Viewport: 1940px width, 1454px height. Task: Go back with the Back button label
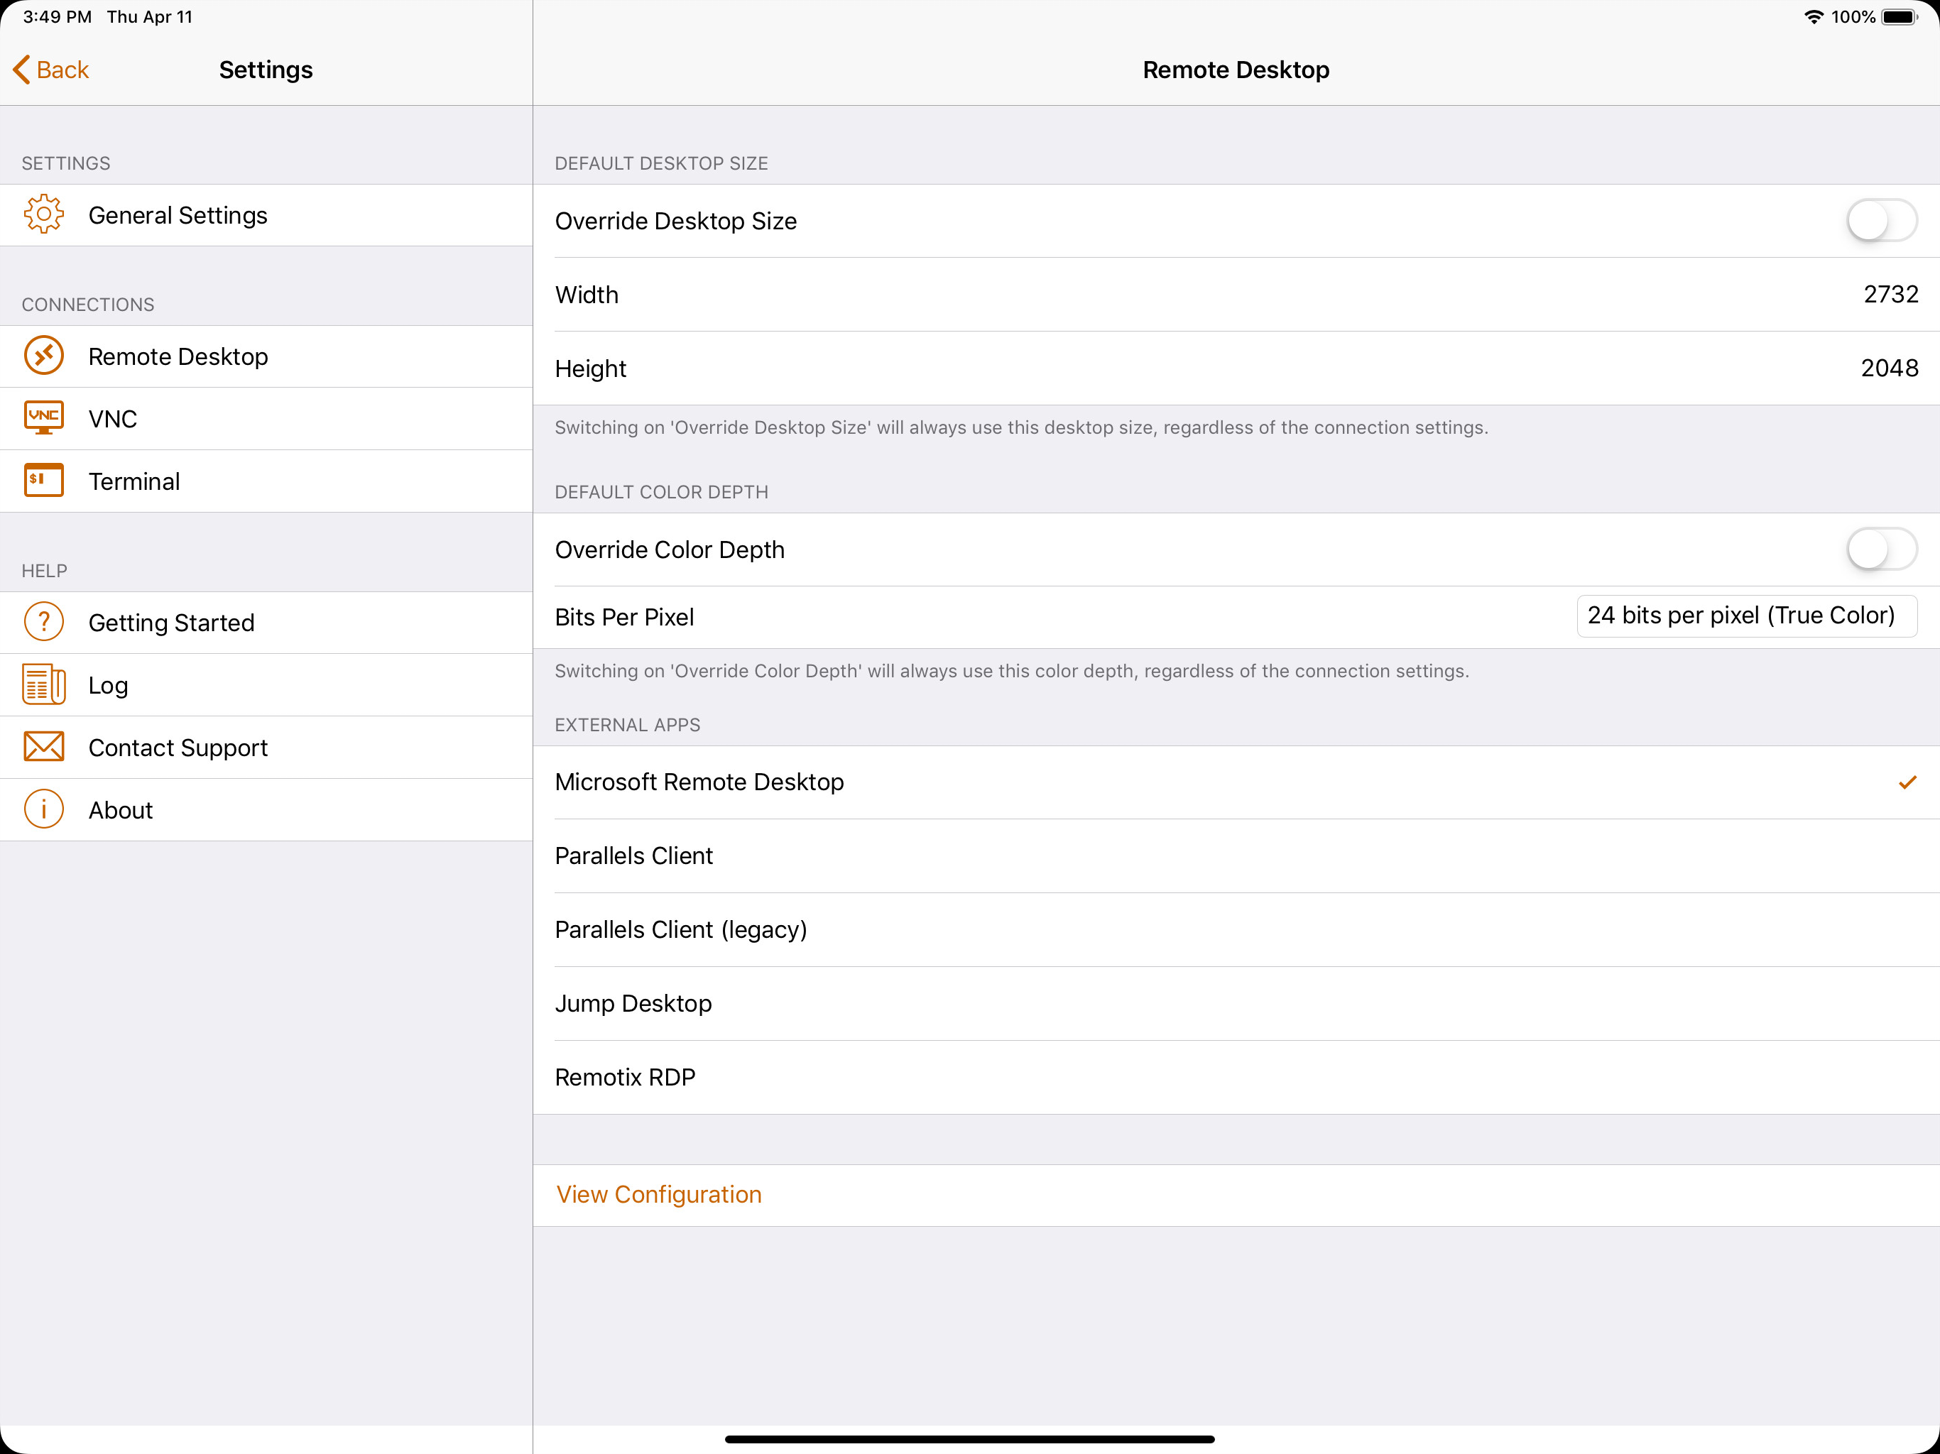pos(62,70)
